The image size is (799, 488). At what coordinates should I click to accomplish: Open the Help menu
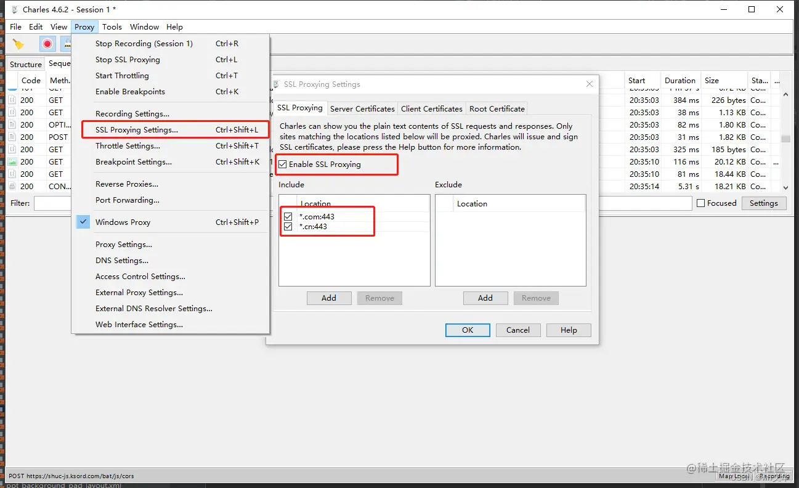coord(174,26)
